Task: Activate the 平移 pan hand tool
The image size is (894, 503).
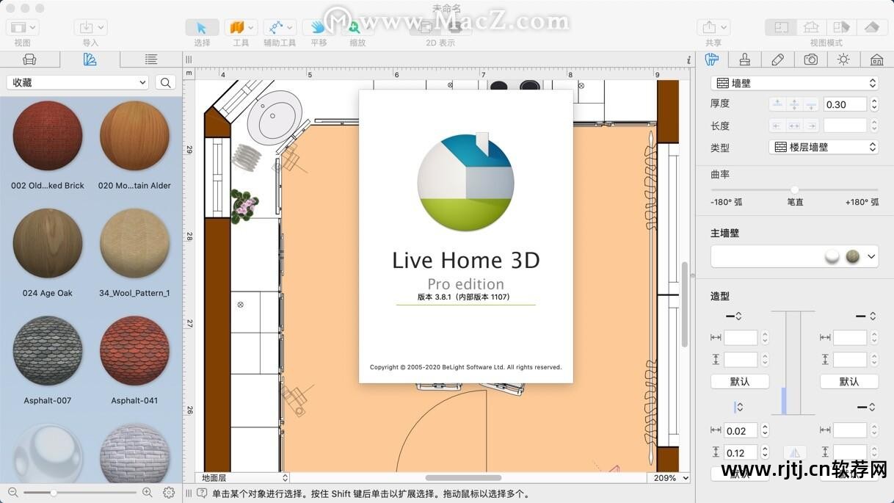Action: 319,28
